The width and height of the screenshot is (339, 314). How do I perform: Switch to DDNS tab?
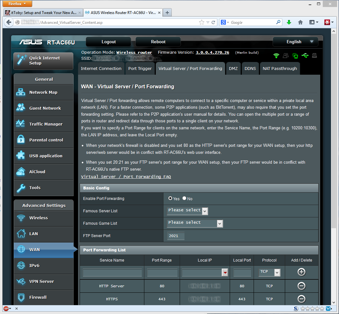tap(250, 69)
